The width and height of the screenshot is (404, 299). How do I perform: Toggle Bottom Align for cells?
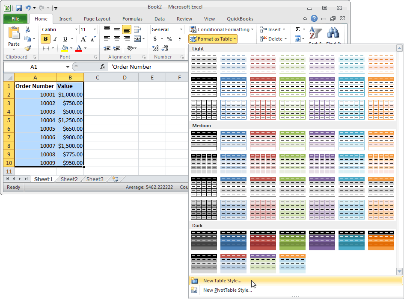pyautogui.click(x=127, y=29)
